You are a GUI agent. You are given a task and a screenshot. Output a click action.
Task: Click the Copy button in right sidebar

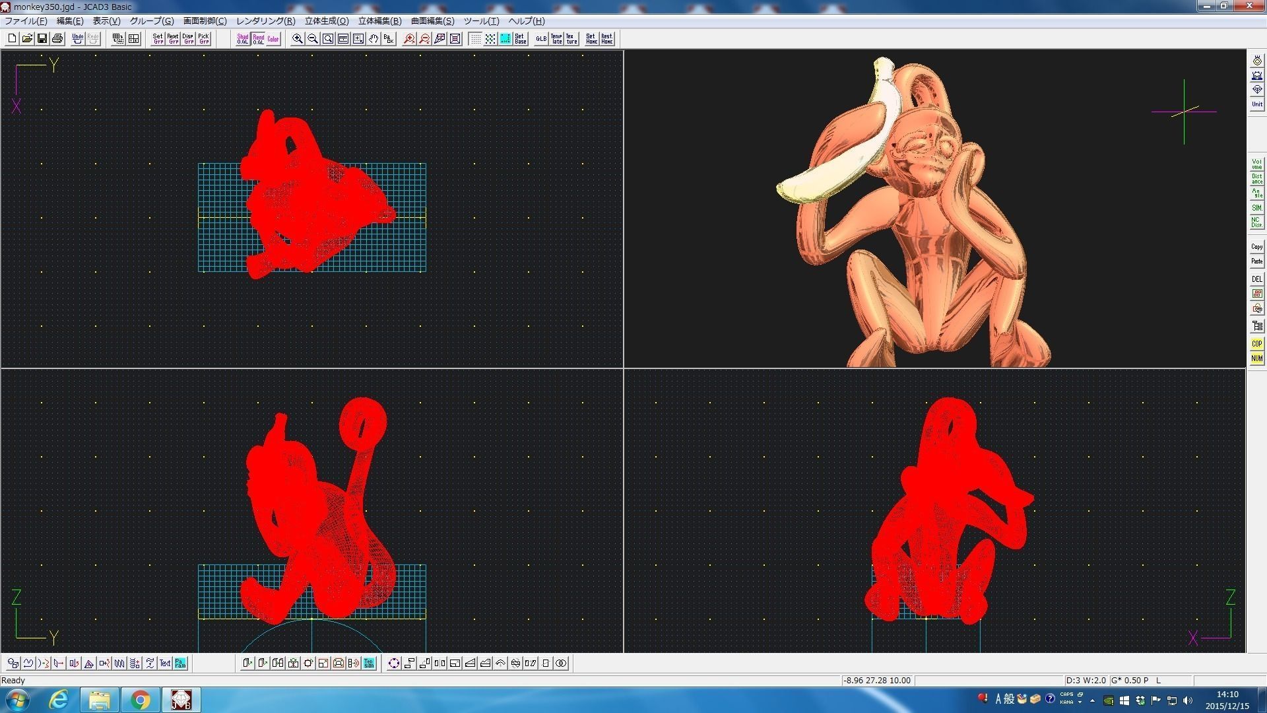click(x=1256, y=247)
